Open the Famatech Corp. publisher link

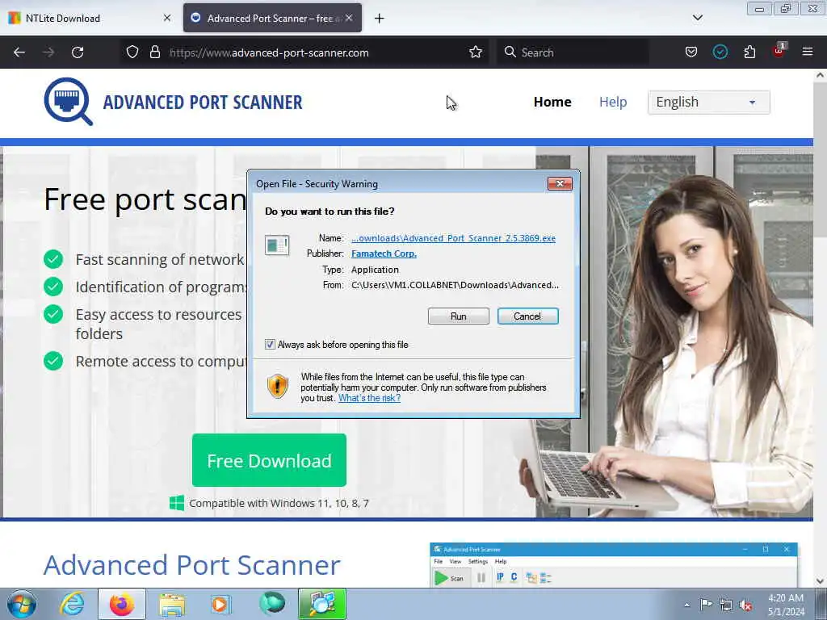384,253
